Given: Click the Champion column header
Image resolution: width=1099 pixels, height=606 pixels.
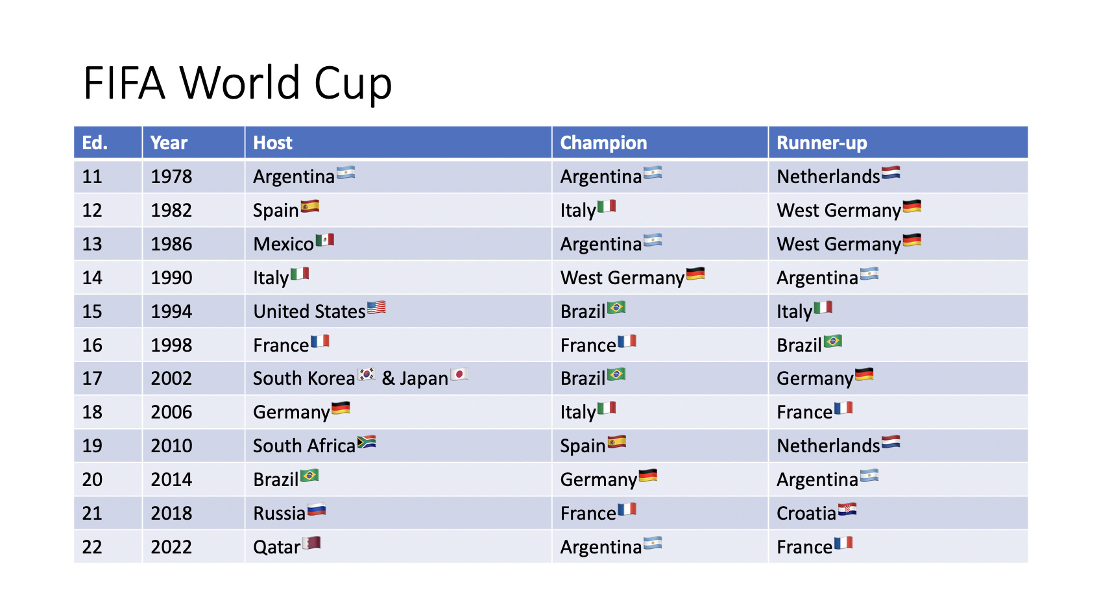Looking at the screenshot, I should pyautogui.click(x=660, y=142).
